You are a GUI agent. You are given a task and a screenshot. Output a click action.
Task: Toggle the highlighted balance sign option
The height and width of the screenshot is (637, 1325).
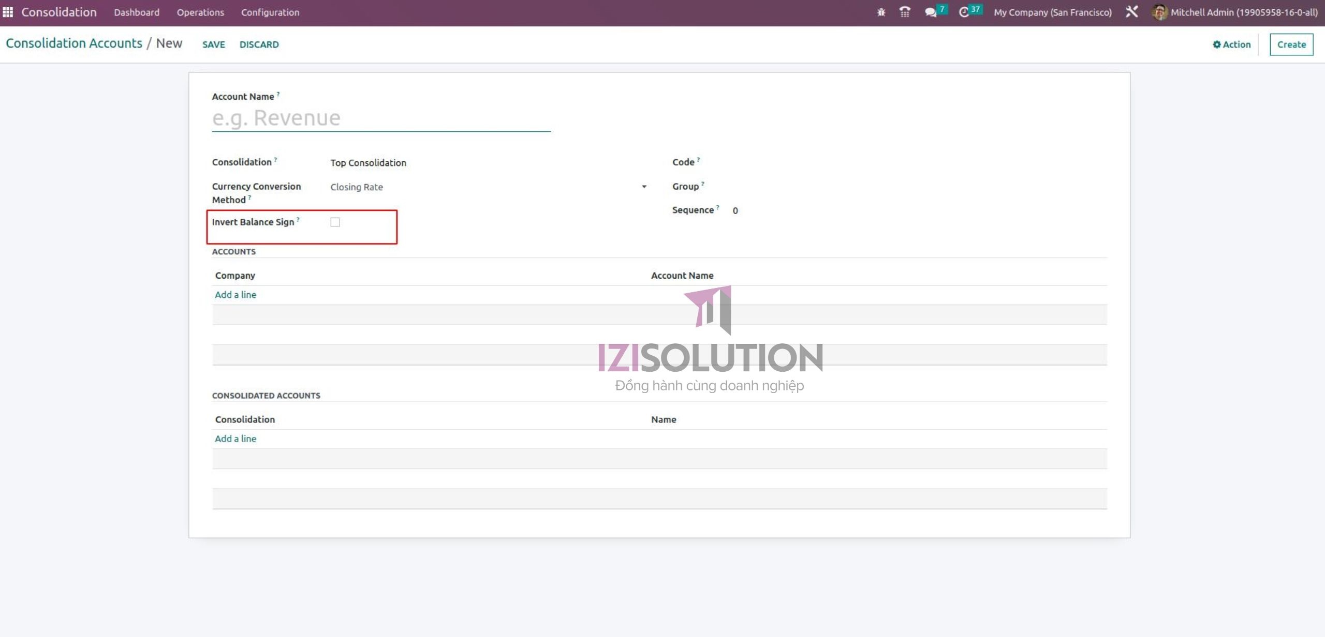pos(335,222)
